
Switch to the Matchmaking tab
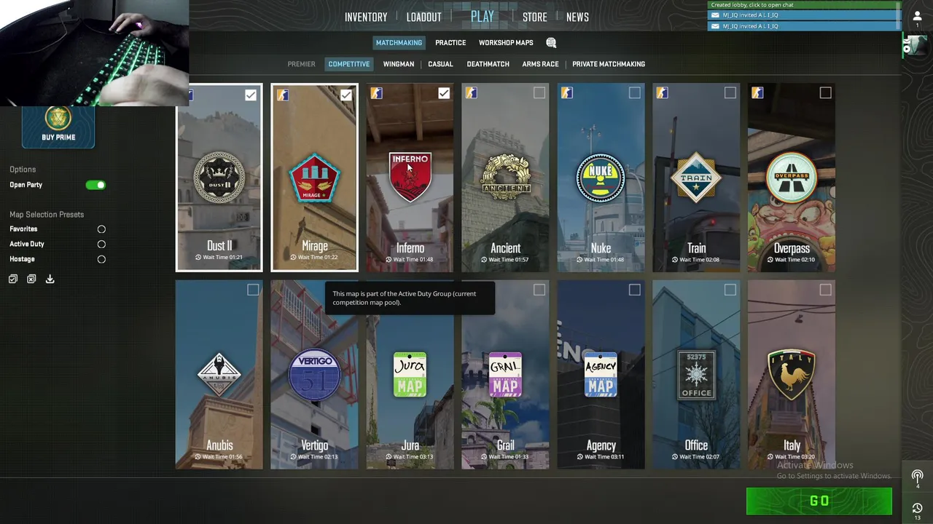tap(399, 43)
